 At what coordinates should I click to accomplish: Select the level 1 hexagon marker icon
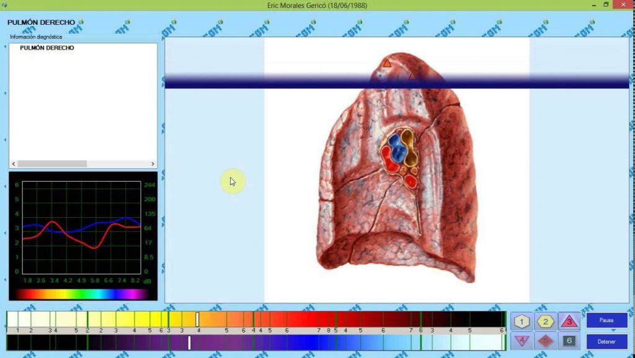pos(522,321)
